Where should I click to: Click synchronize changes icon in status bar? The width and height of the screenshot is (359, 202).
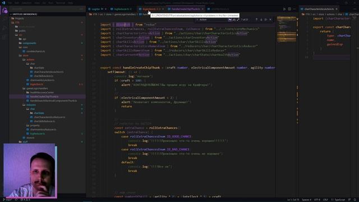tap(16, 200)
